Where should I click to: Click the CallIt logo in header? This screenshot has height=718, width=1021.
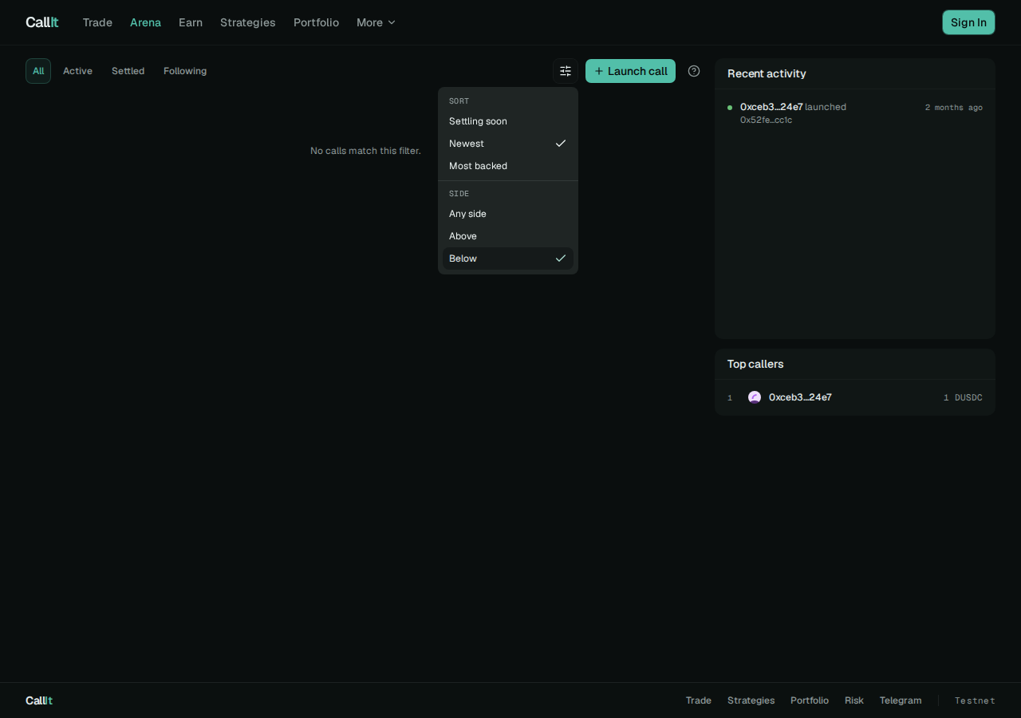pyautogui.click(x=41, y=22)
